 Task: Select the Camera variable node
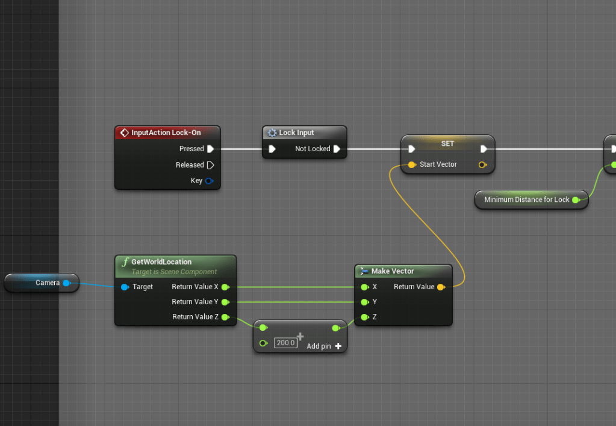point(42,283)
